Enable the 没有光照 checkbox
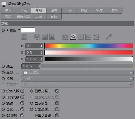 click(x=22, y=91)
